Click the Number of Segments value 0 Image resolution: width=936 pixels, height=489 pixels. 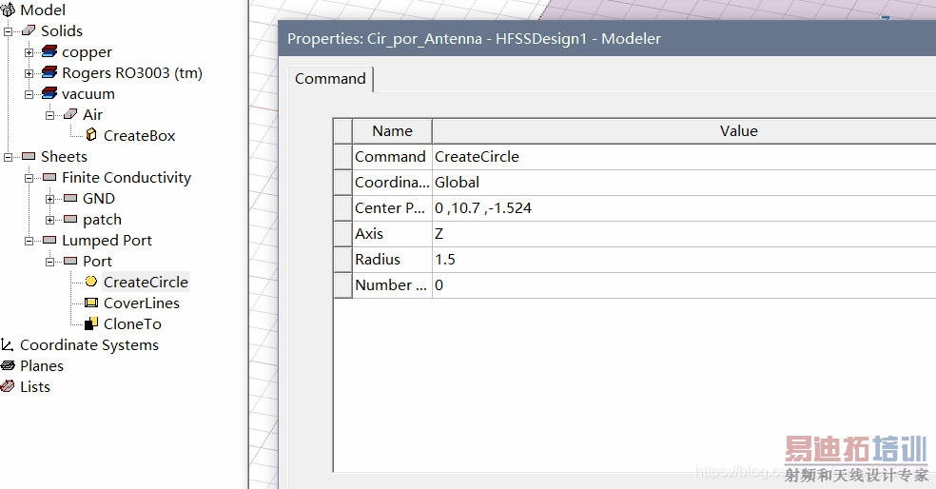point(684,284)
